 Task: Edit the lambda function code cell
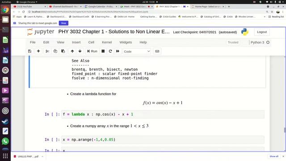click(163, 114)
